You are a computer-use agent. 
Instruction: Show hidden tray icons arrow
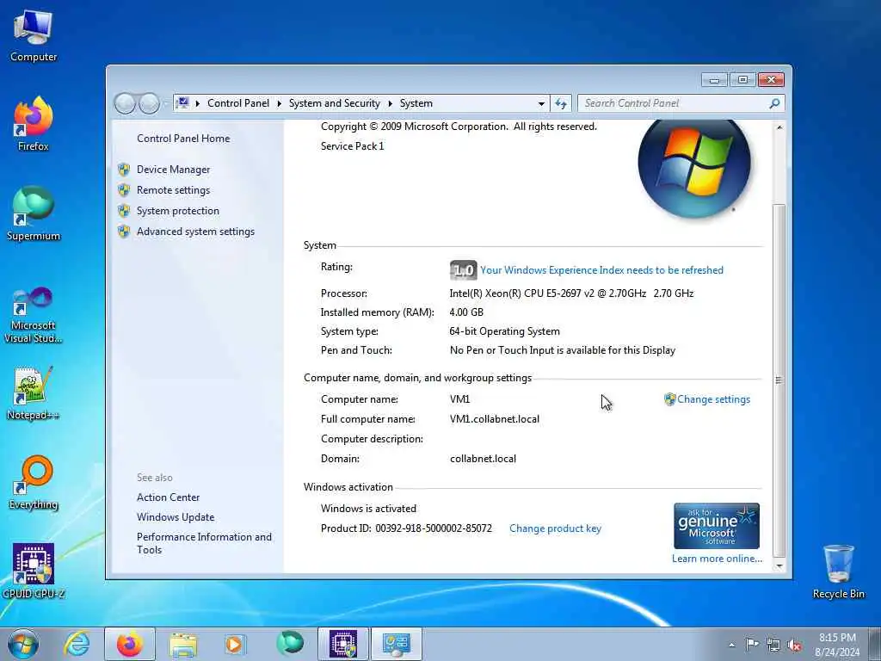point(731,646)
